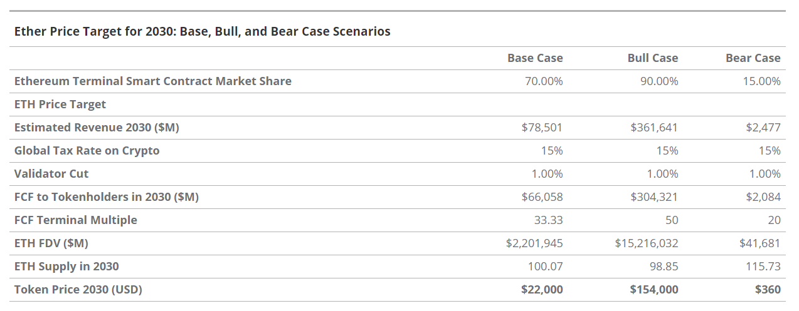Click the $154,000 bull case token price
The width and height of the screenshot is (799, 311).
654,290
